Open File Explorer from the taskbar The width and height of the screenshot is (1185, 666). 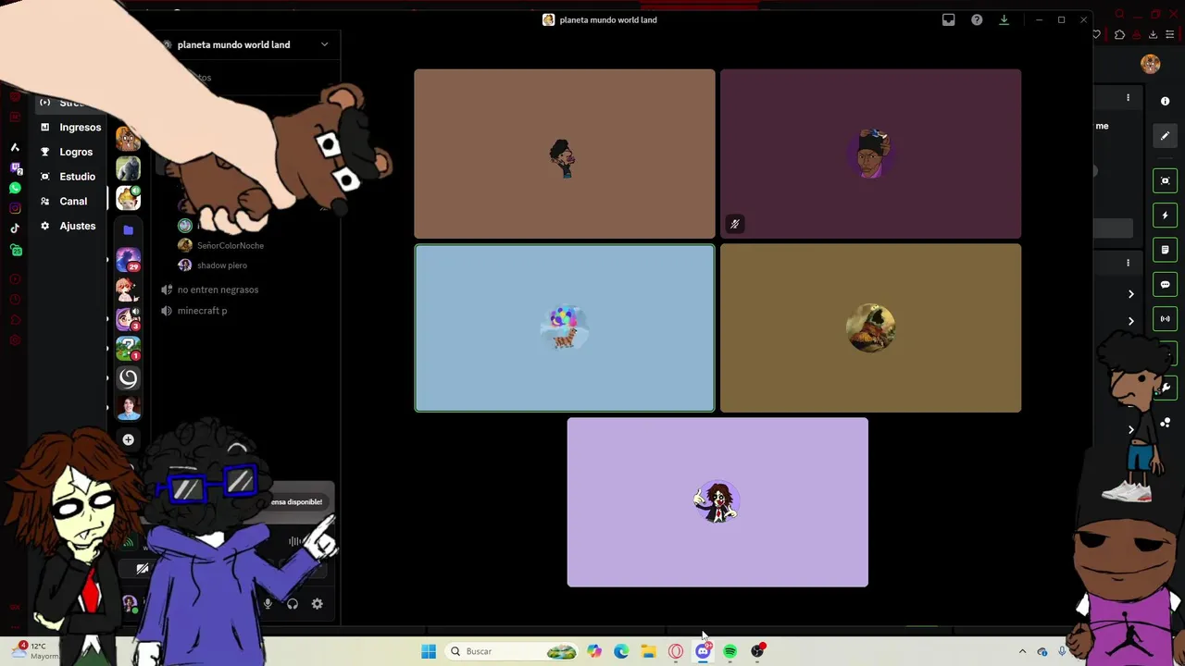point(648,652)
